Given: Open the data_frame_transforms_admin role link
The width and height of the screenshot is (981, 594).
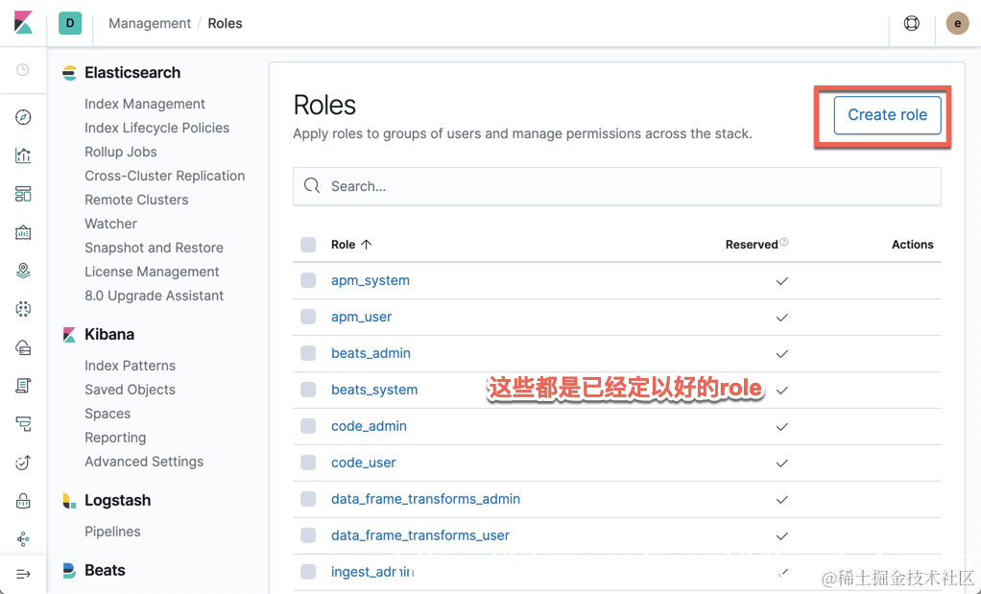Looking at the screenshot, I should point(425,499).
